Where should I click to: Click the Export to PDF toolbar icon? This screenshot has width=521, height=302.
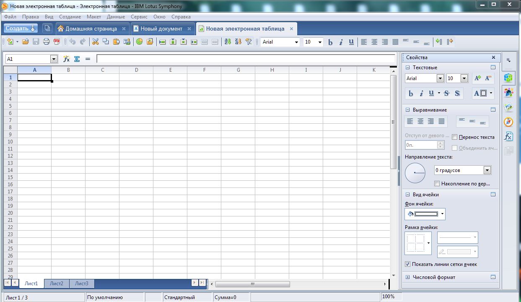click(x=57, y=42)
